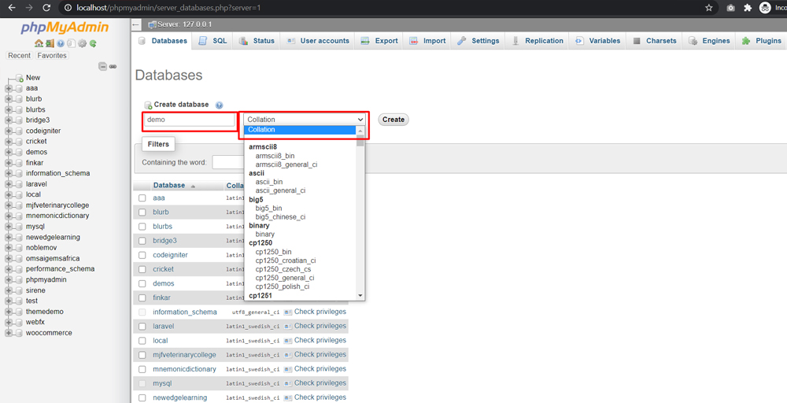Check the aaa database checkbox
The height and width of the screenshot is (403, 787).
(142, 198)
